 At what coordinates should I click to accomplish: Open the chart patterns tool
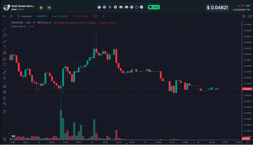point(5,53)
